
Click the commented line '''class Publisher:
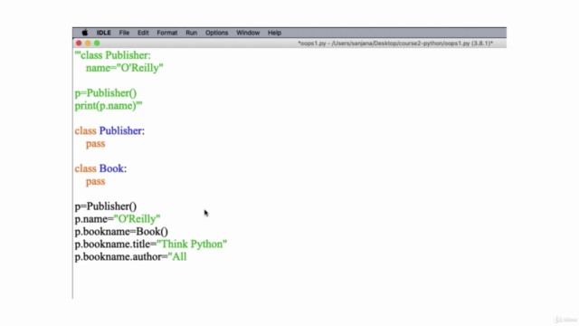click(x=112, y=55)
